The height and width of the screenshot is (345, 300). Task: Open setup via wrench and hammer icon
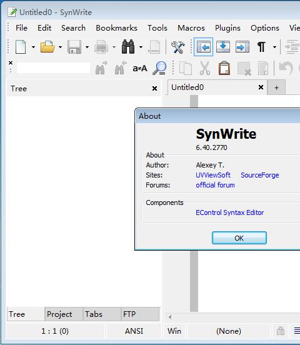178,47
